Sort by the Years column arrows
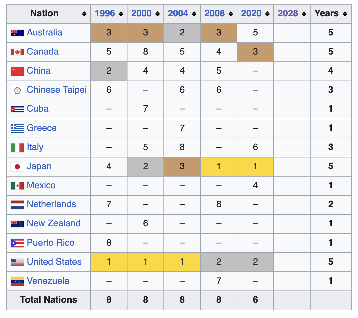 point(345,14)
